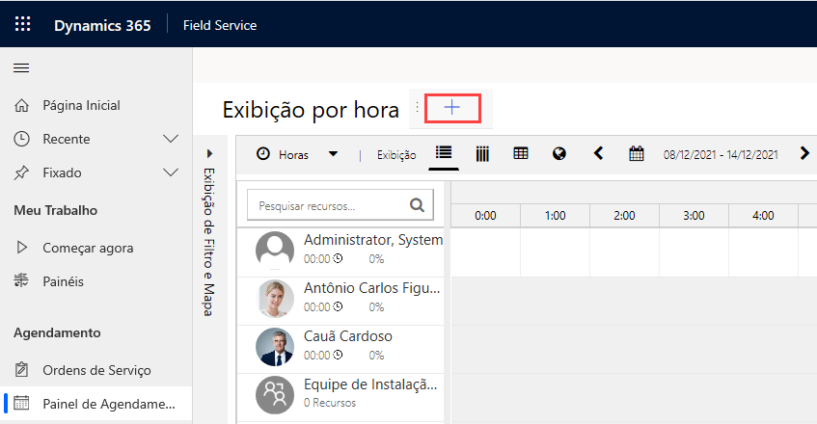
Task: Click the Dynamics 365 title
Action: [102, 25]
